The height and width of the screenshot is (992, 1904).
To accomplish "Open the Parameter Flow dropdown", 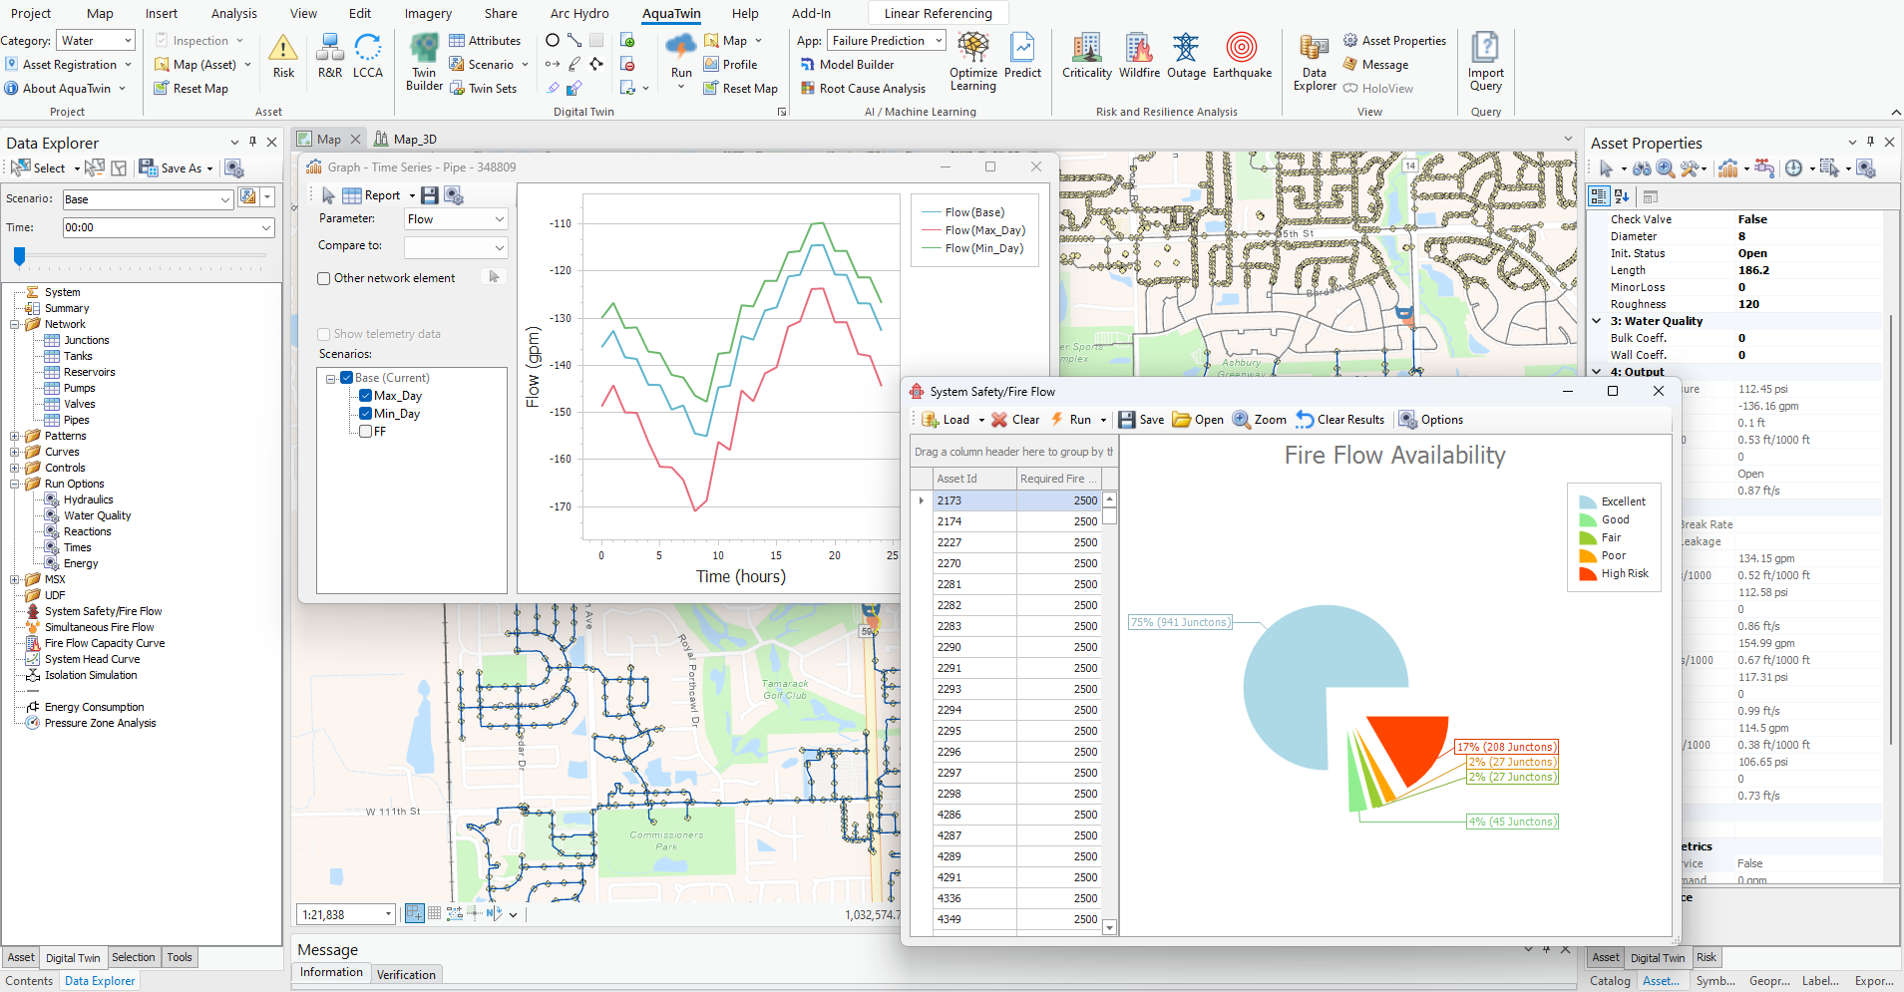I will [456, 219].
